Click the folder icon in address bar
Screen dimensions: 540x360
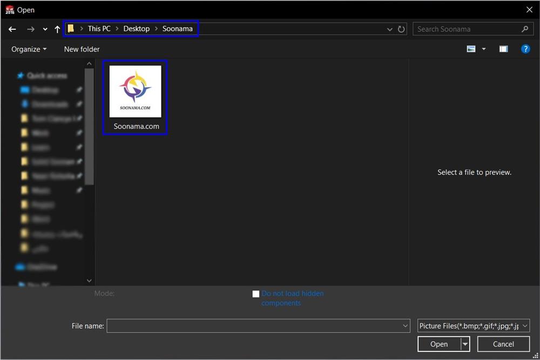[x=71, y=29]
